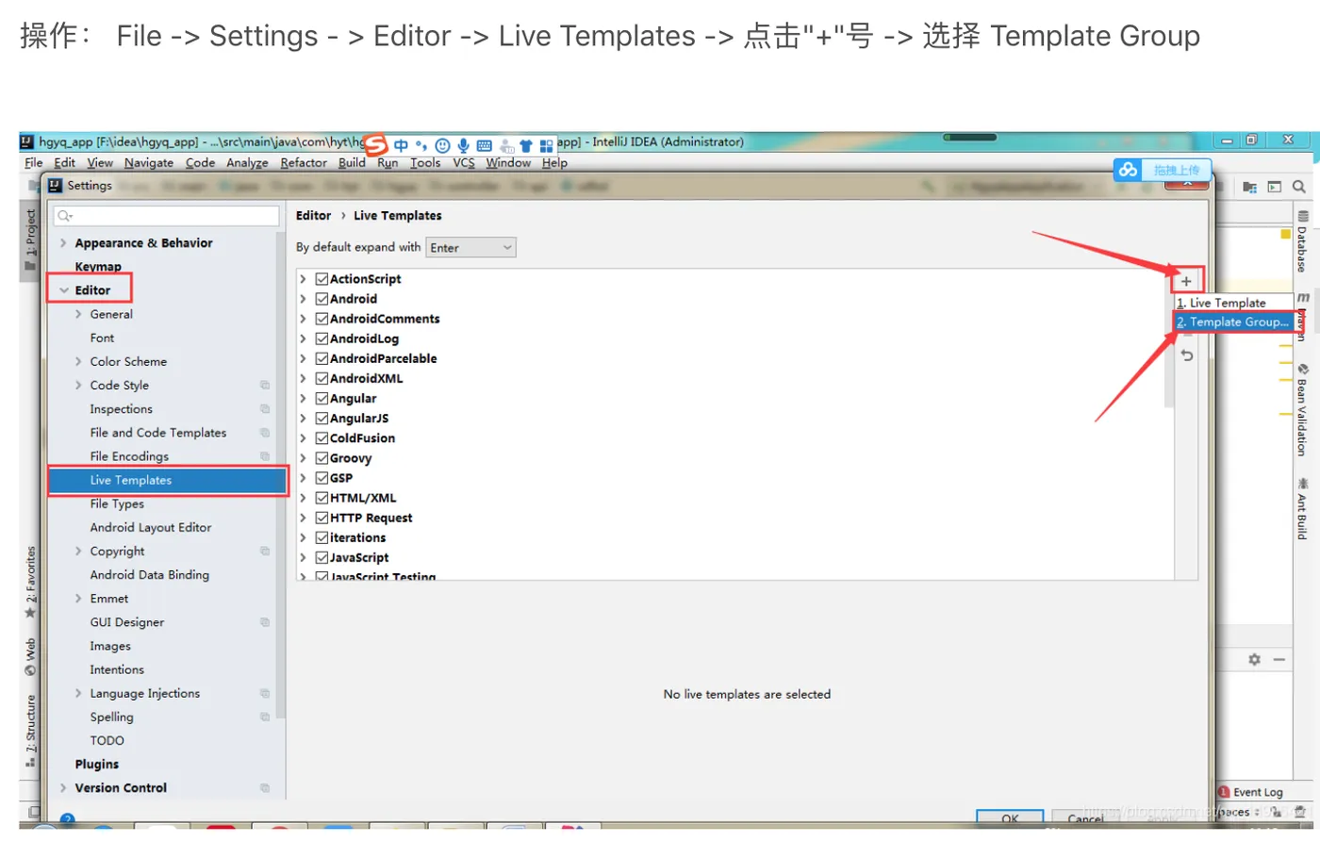The height and width of the screenshot is (841, 1320).
Task: Open the Sogou toolbox grid icon
Action: tap(546, 146)
